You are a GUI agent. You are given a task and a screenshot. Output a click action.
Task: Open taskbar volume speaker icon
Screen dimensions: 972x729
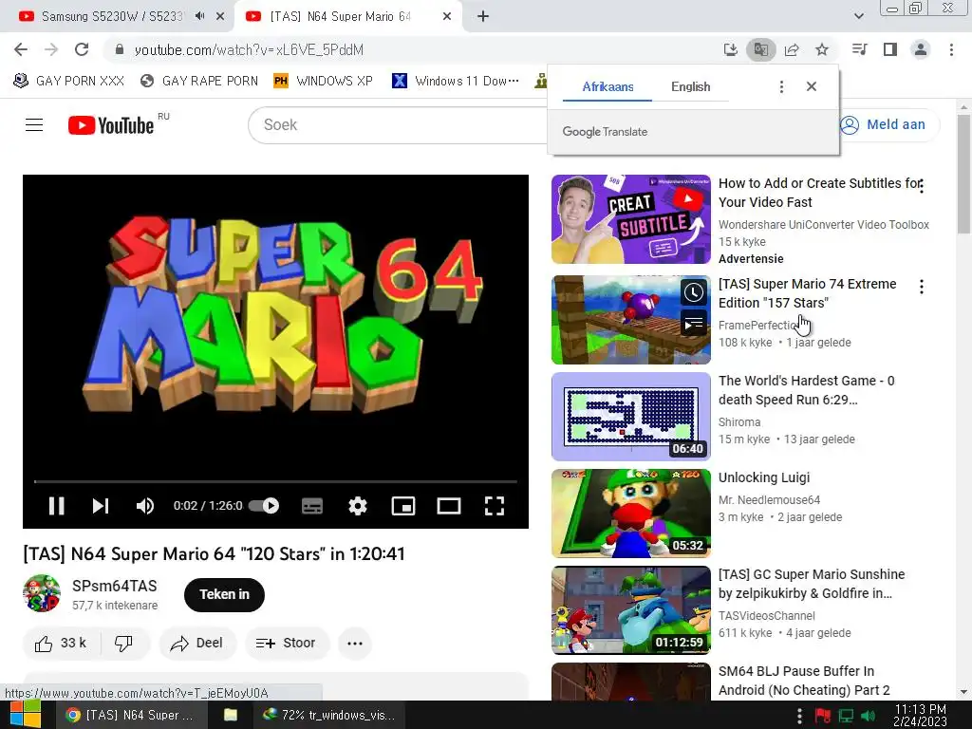pos(868,716)
